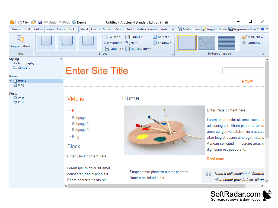Click the search input field in preview

pos(244,71)
